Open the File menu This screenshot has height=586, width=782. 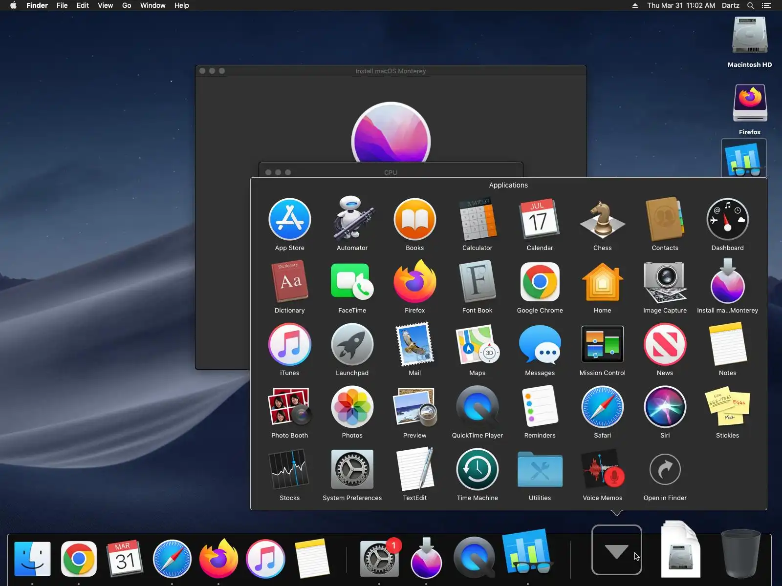click(x=62, y=5)
